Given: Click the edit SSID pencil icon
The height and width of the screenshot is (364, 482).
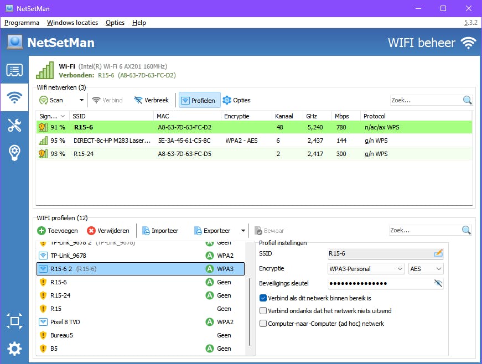Looking at the screenshot, I should pos(438,253).
